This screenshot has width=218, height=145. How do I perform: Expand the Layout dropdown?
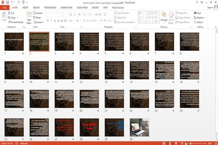tap(38, 13)
